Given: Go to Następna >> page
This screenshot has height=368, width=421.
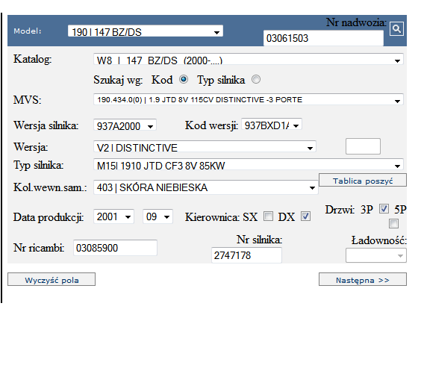Looking at the screenshot, I should click(363, 279).
